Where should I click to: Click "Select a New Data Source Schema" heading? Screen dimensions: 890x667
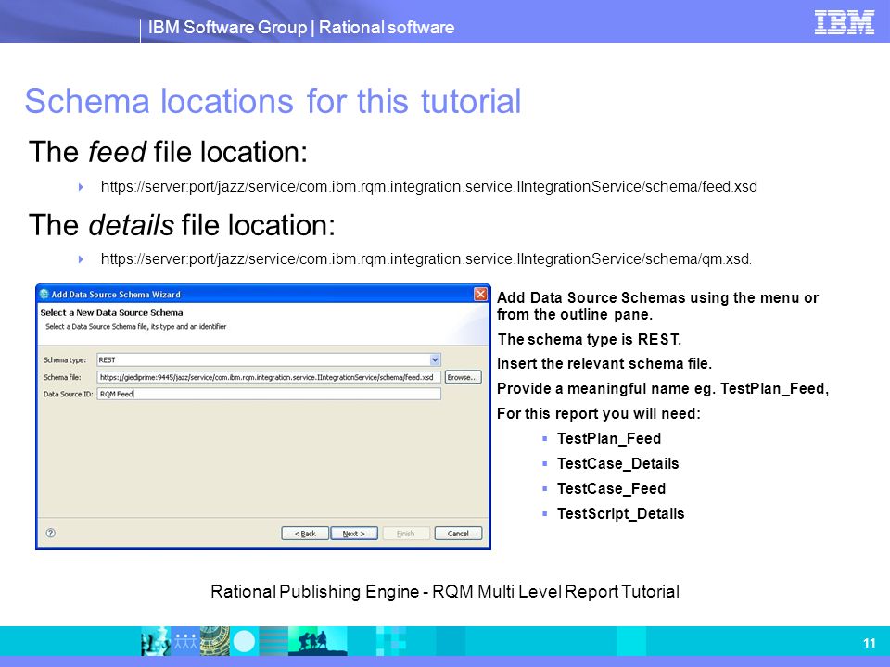tap(111, 312)
